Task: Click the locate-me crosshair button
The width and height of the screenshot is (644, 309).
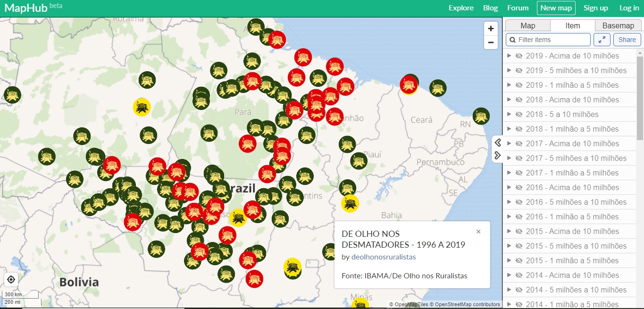Action: [x=11, y=279]
